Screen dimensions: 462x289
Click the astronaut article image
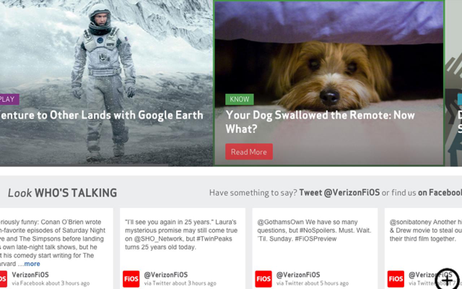(x=106, y=83)
